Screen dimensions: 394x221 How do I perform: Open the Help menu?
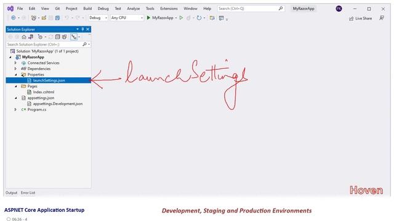(207, 9)
